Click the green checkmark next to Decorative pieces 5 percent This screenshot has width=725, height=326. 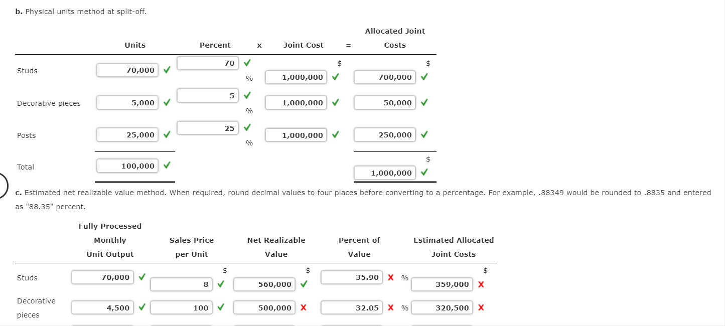pos(246,95)
